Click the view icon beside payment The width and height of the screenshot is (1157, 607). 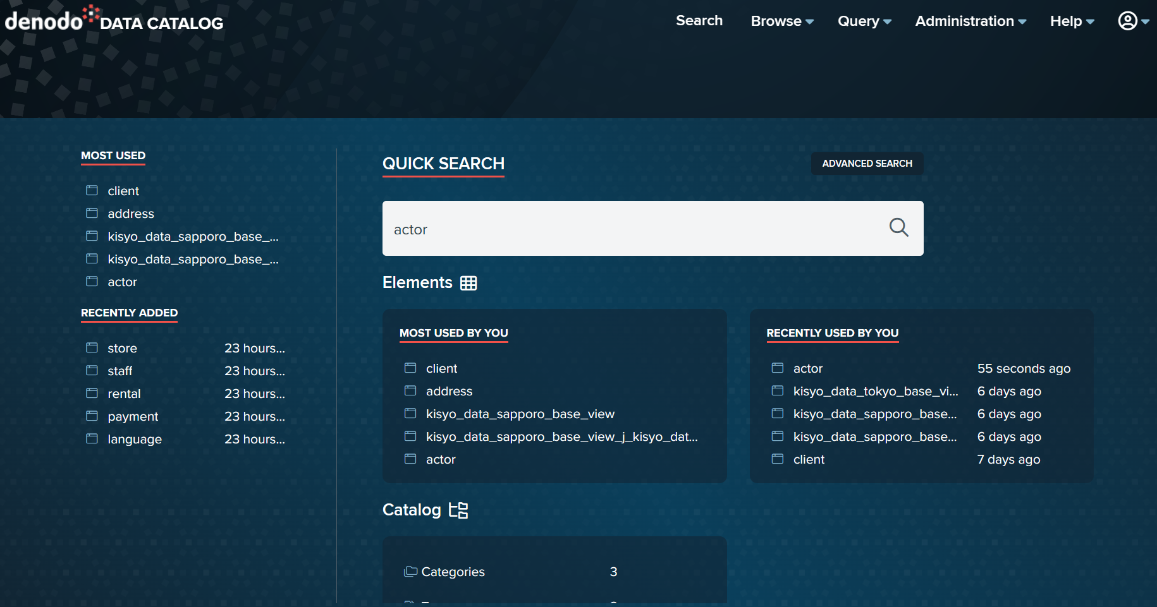(92, 416)
